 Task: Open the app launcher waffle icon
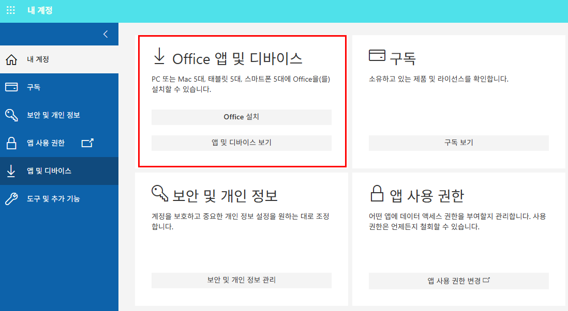[x=11, y=10]
